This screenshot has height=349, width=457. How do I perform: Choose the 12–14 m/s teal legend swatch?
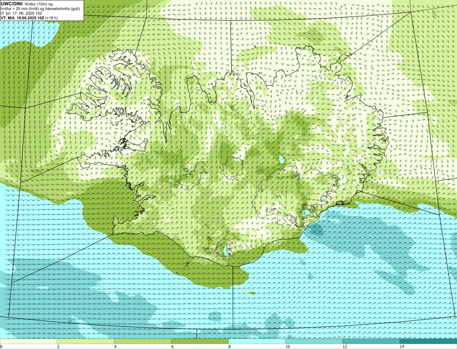pyautogui.click(x=371, y=342)
